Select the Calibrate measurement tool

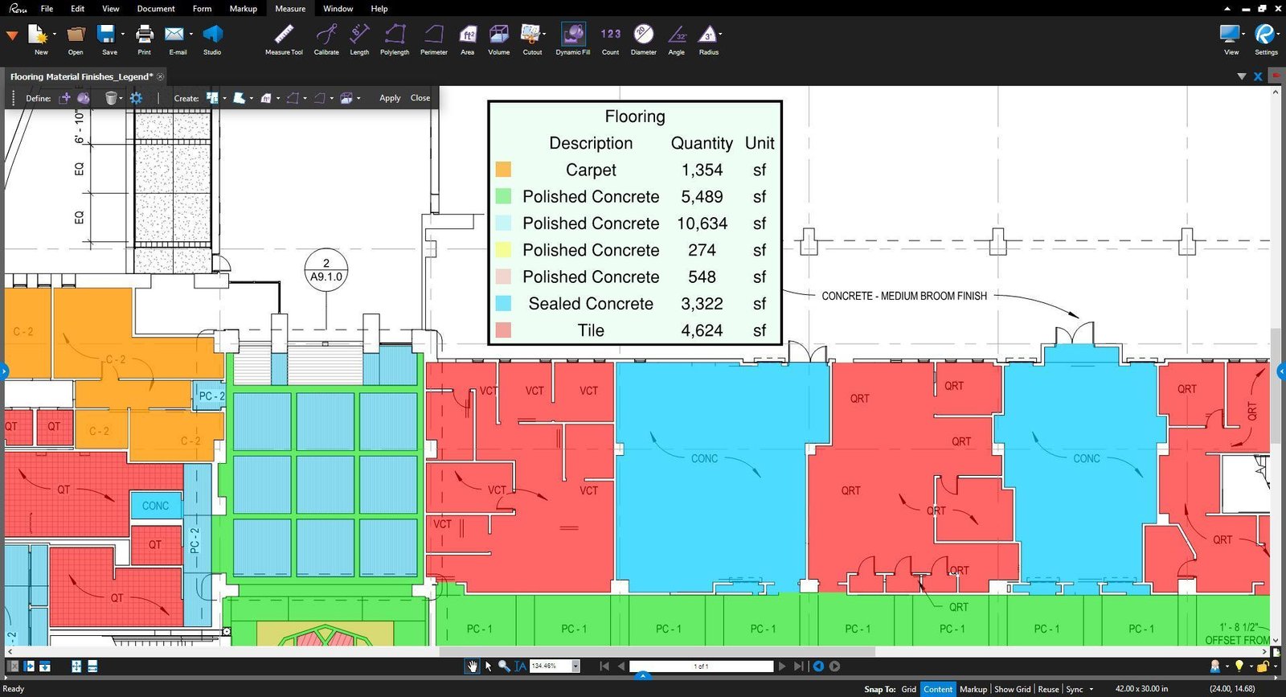click(x=326, y=38)
